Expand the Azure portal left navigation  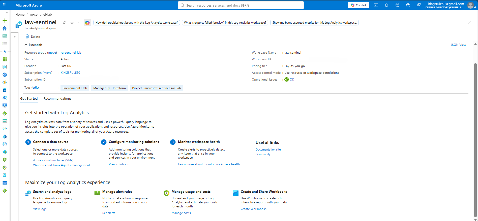7,13
